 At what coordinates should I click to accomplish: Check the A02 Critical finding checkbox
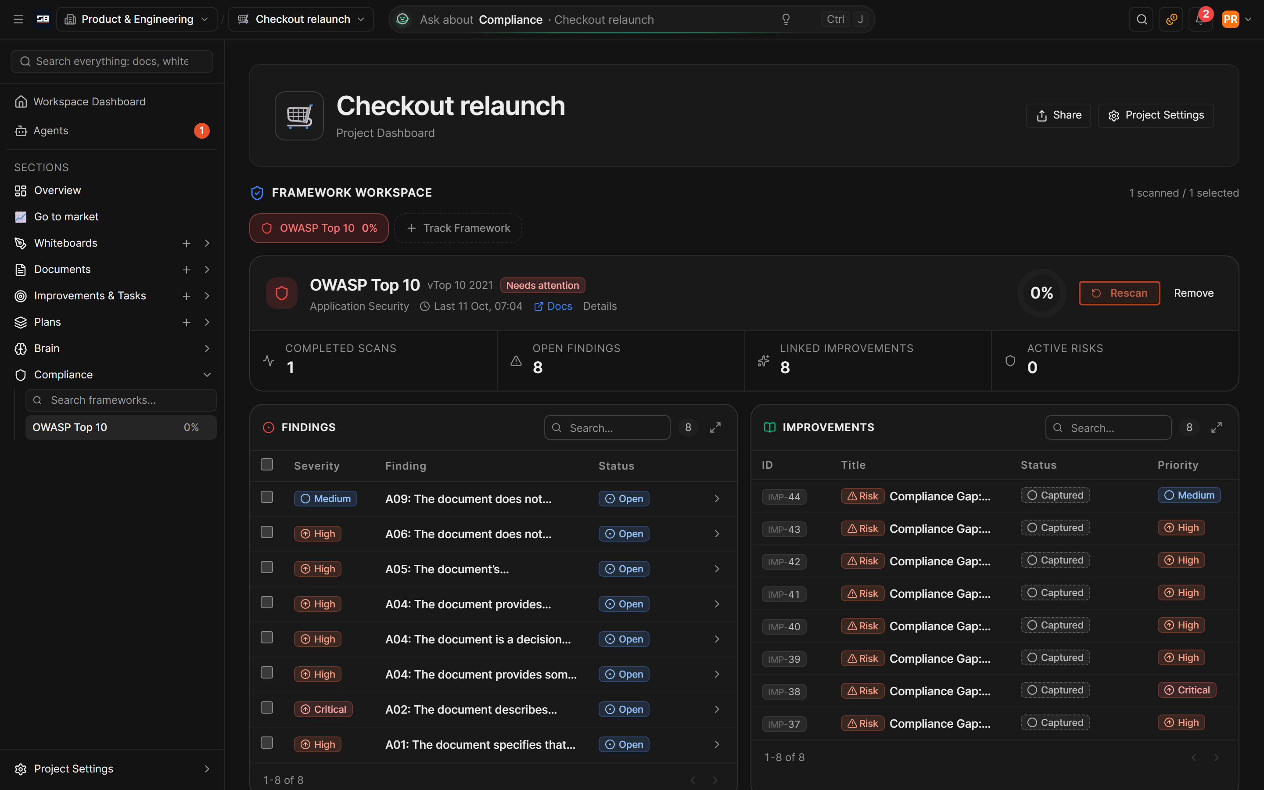tap(267, 707)
